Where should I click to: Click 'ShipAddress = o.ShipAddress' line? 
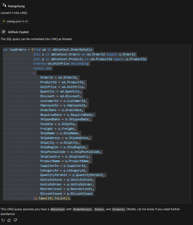(x=65, y=138)
